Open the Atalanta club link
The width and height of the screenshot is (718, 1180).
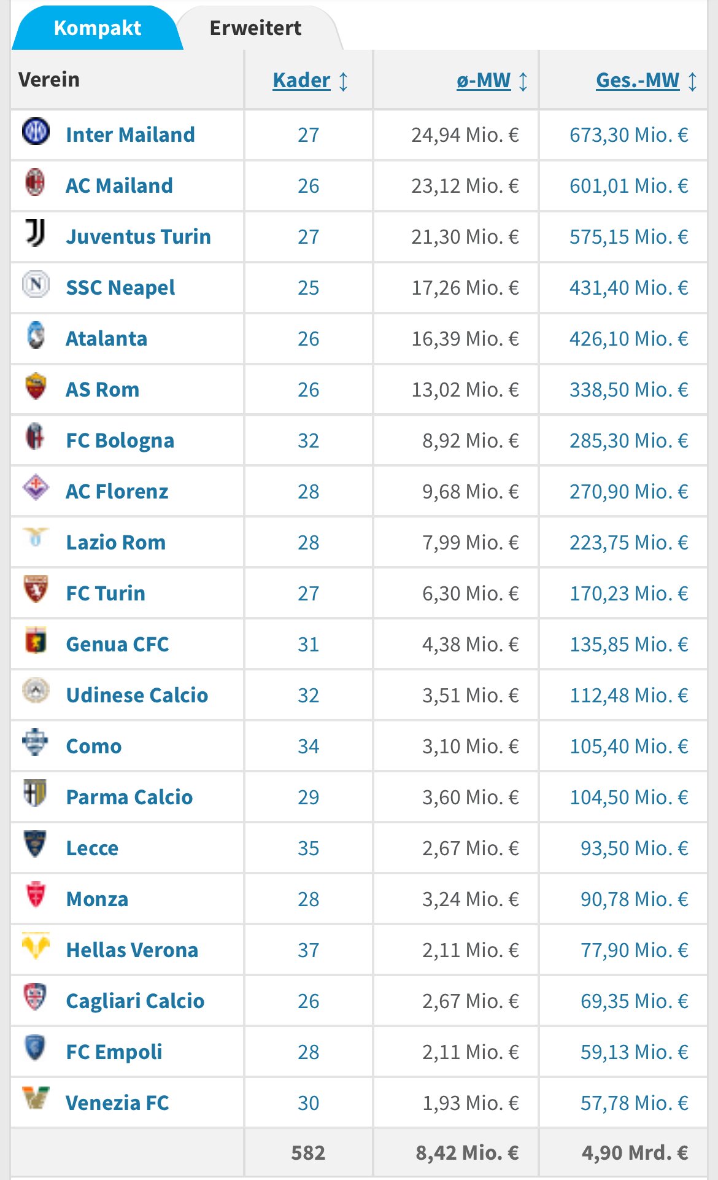[x=107, y=339]
